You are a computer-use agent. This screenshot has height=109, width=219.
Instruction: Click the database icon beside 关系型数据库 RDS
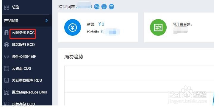tap(7, 80)
